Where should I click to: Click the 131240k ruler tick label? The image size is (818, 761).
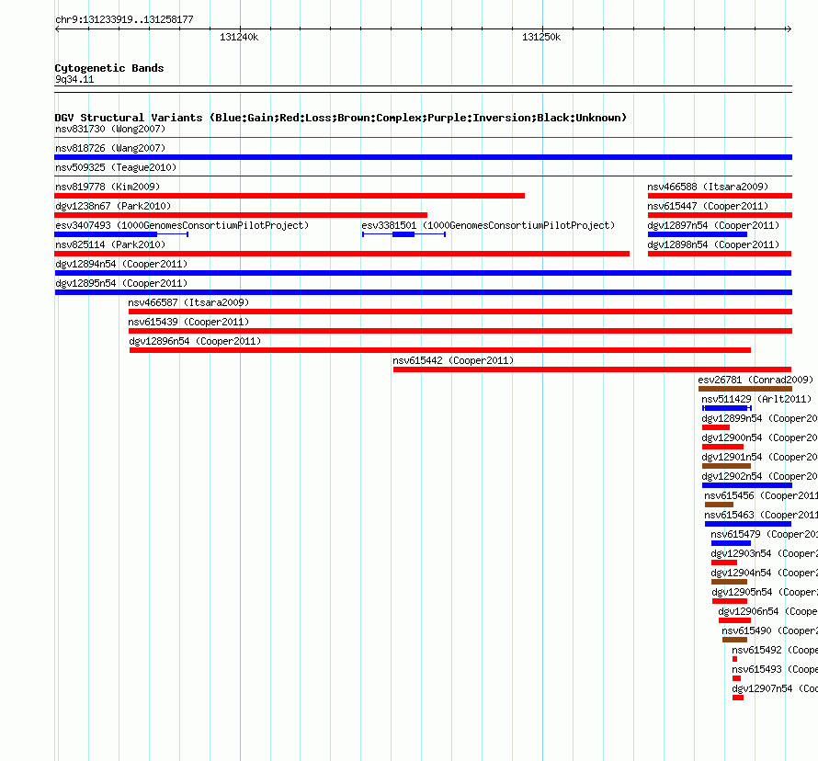[x=239, y=37]
